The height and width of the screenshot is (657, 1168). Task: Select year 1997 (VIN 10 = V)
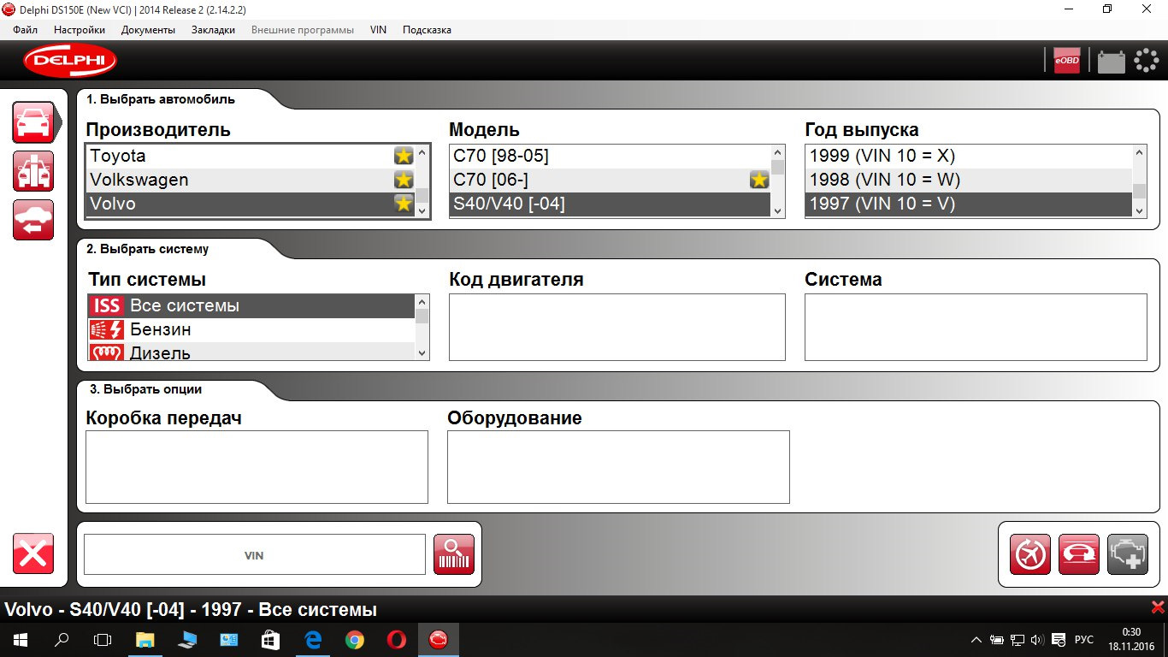(969, 204)
